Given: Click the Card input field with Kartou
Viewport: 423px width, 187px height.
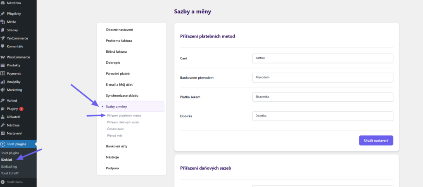Looking at the screenshot, I should coord(323,58).
